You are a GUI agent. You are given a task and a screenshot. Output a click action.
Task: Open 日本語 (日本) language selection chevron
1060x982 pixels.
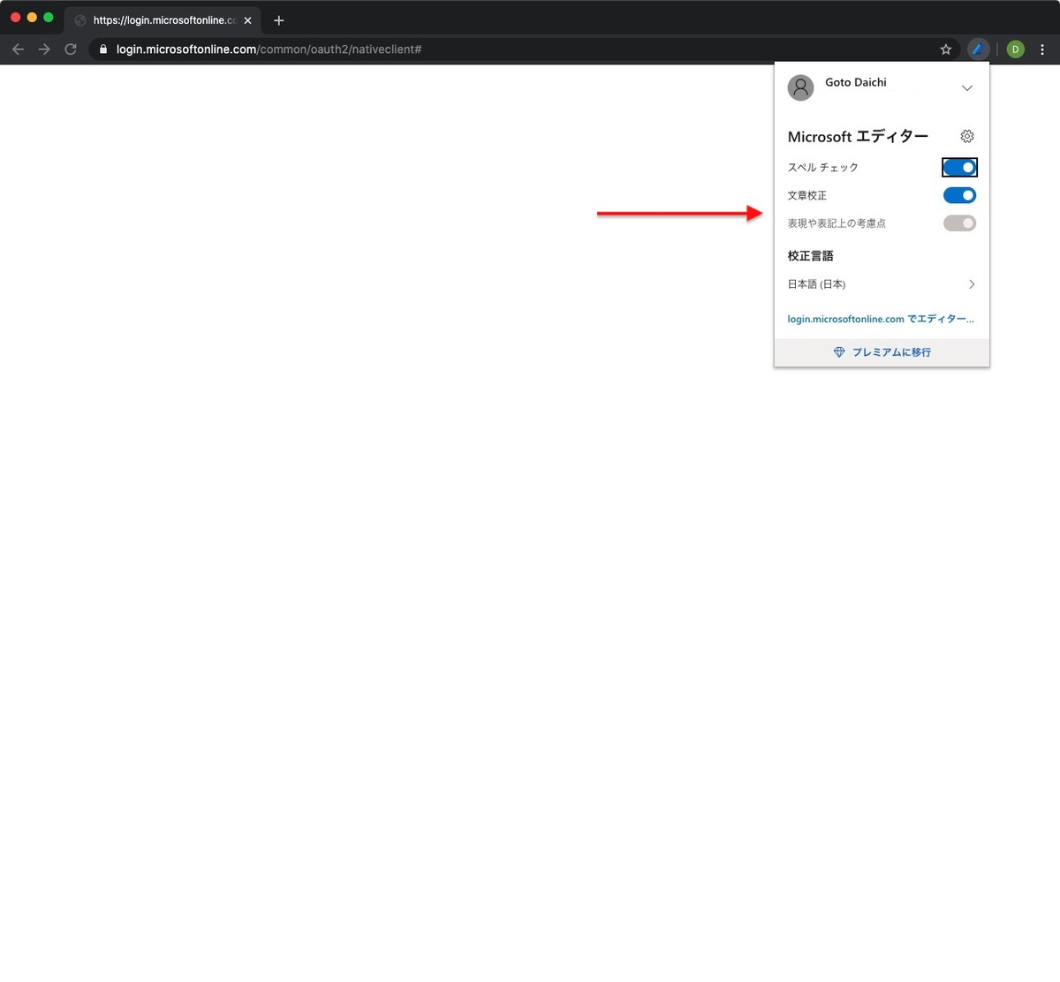click(x=972, y=284)
